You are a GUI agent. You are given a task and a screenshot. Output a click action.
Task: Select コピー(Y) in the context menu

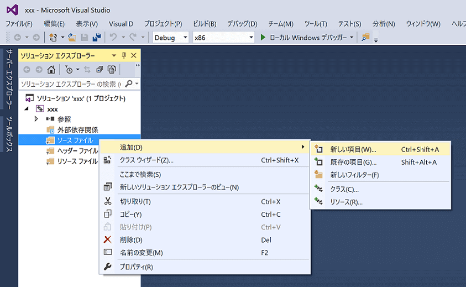point(205,214)
